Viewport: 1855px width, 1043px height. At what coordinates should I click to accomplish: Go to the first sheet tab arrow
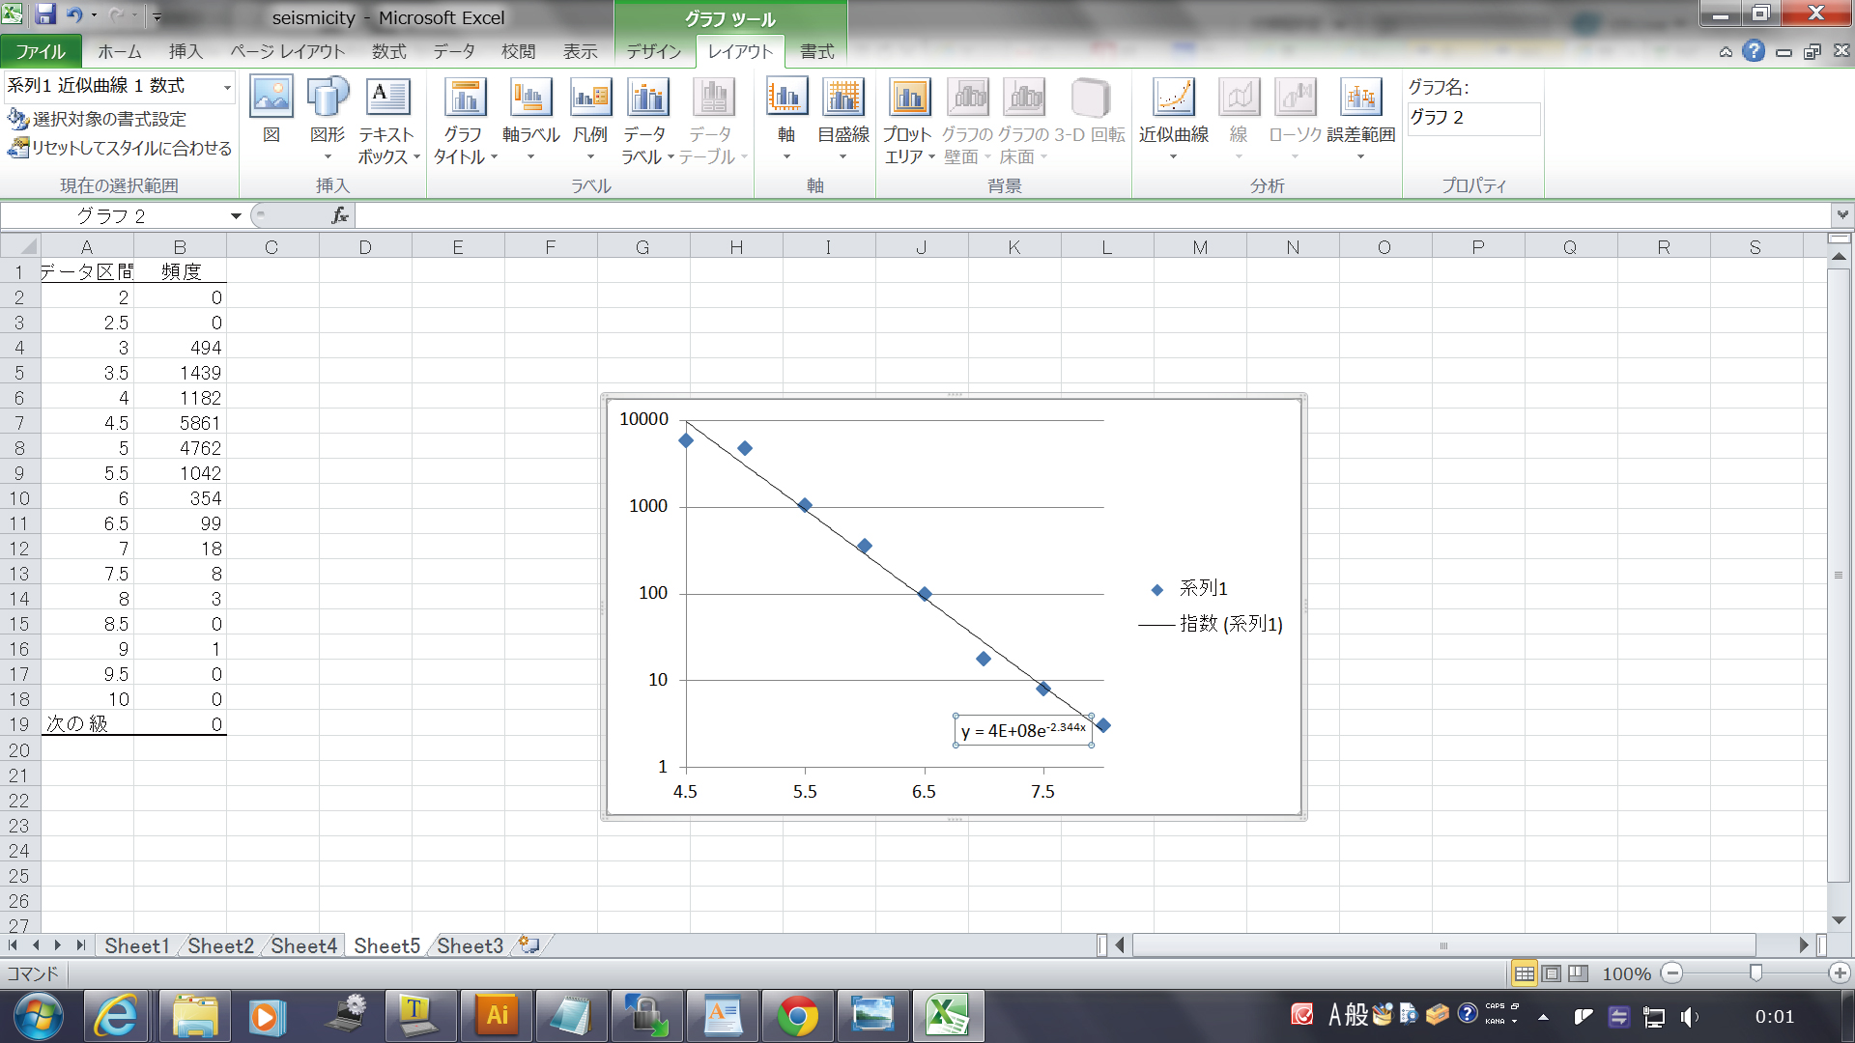point(13,945)
